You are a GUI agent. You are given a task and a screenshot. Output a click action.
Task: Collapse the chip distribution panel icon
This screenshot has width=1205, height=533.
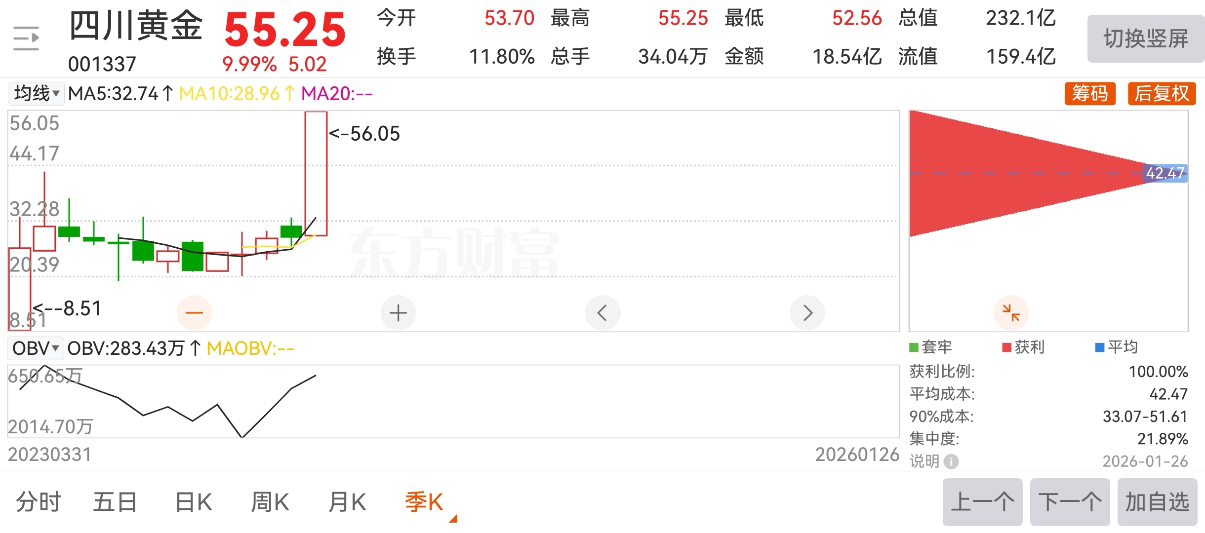tap(1011, 313)
